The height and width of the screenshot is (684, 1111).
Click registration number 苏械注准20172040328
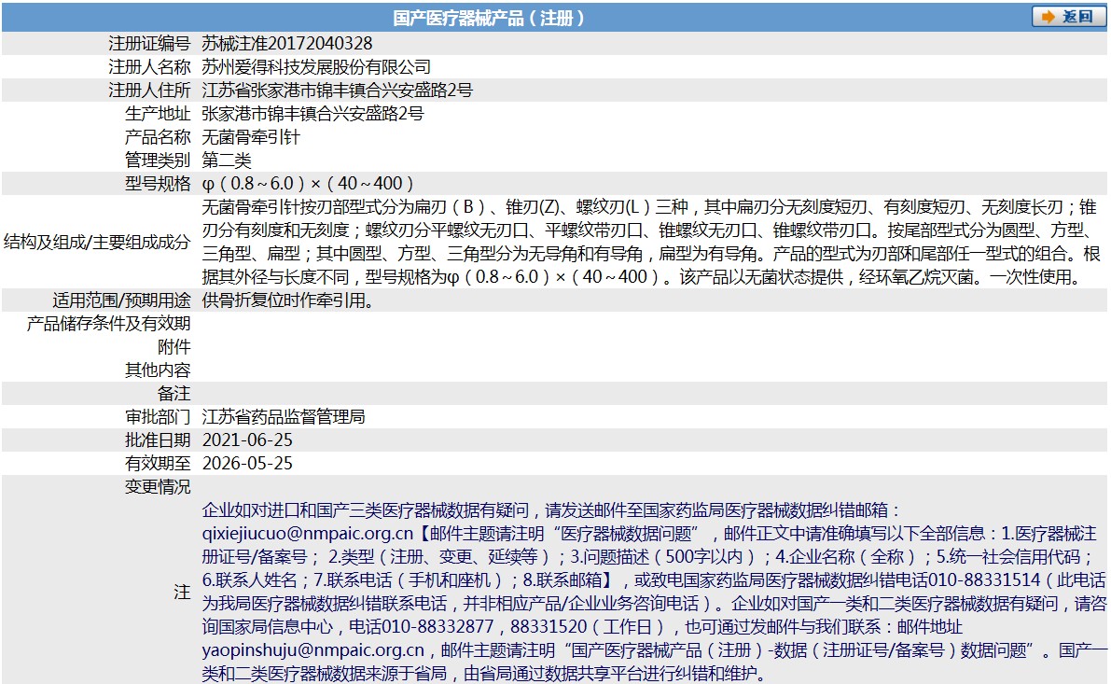click(x=287, y=43)
